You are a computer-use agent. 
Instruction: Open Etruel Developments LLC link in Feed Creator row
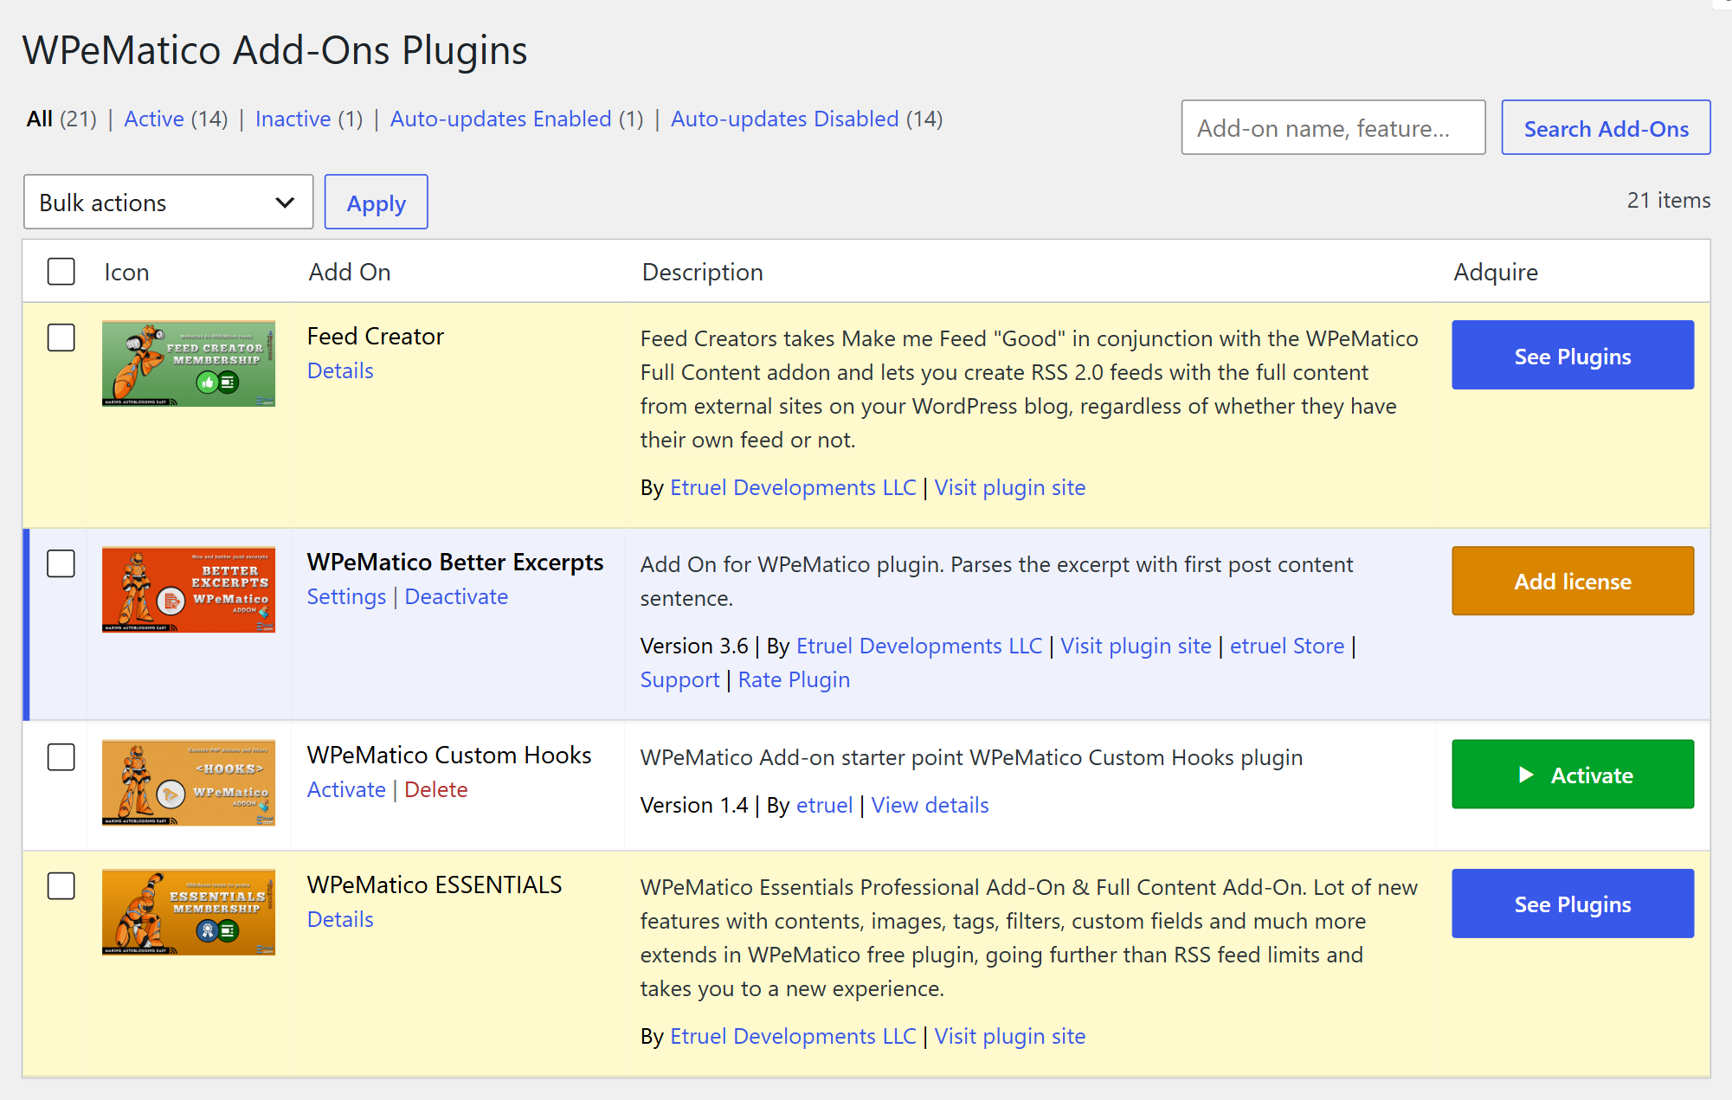click(x=793, y=487)
